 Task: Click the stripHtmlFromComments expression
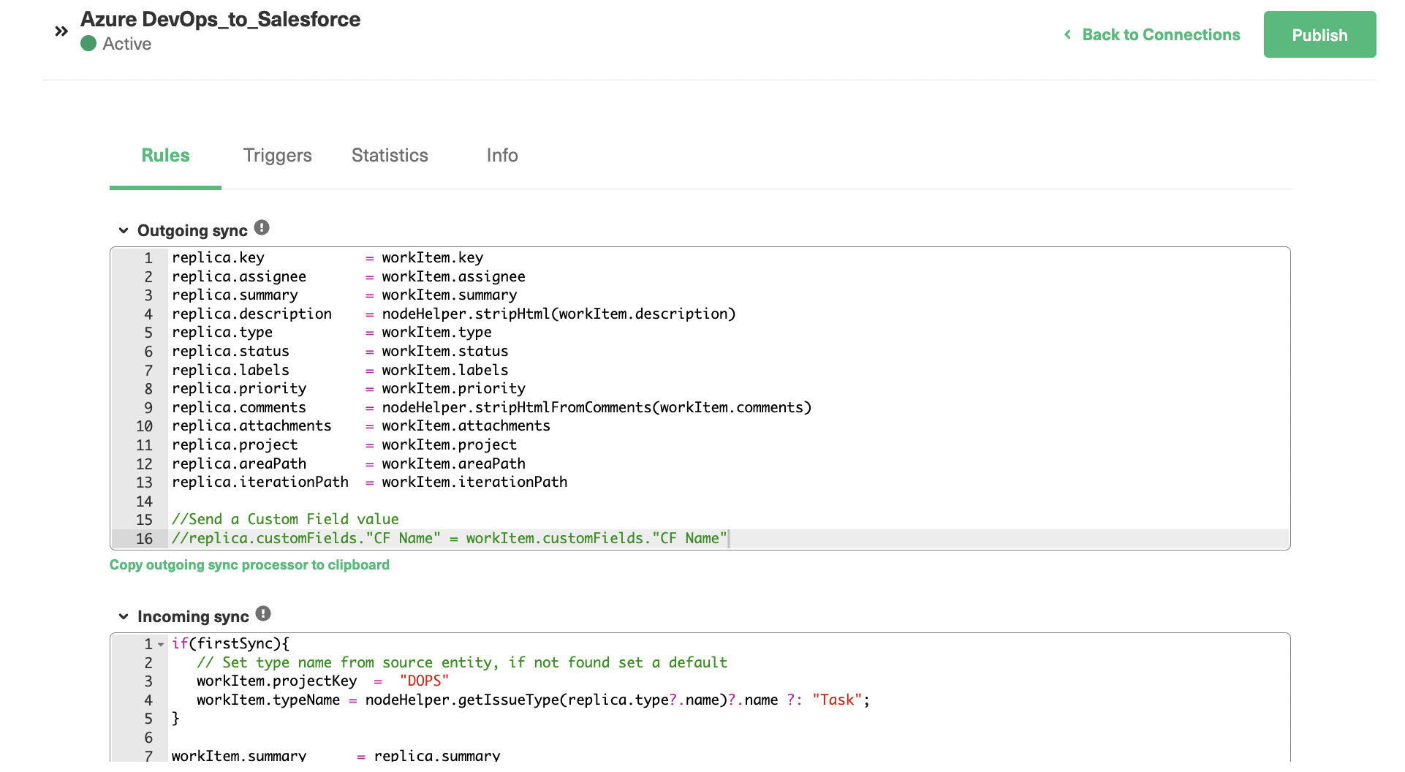(597, 408)
